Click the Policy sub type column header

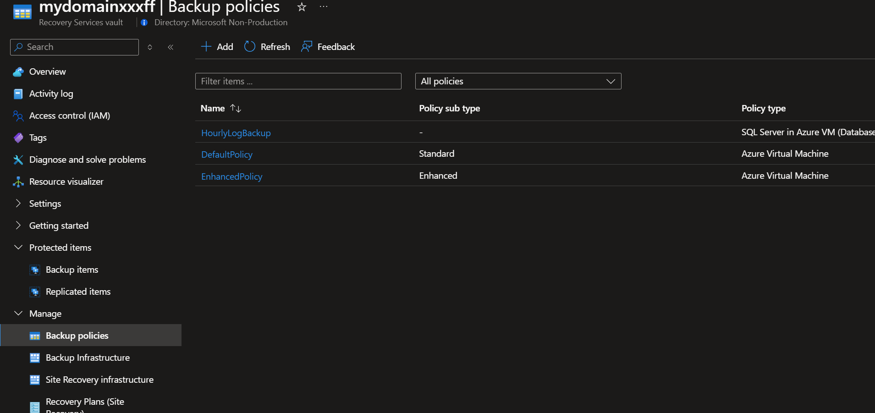pyautogui.click(x=450, y=108)
